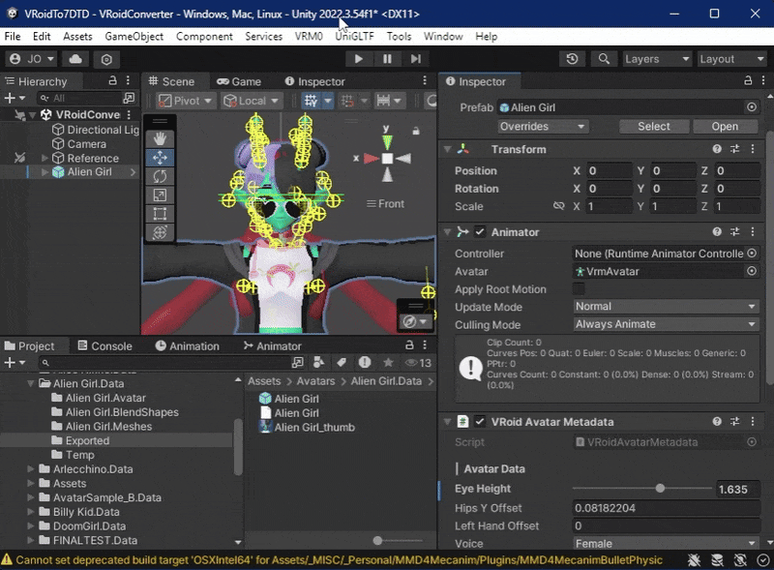Screen dimensions: 774x570
Task: Enable the Animator component checkbox
Action: point(480,231)
